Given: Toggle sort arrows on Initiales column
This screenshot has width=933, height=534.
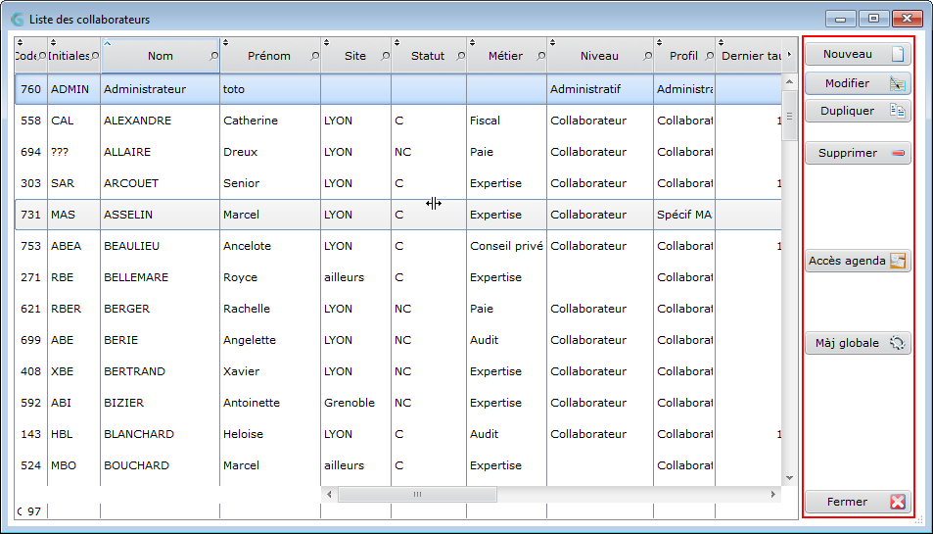Looking at the screenshot, I should coord(53,42).
